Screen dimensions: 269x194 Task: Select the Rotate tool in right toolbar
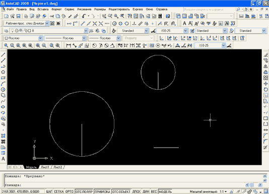(265, 90)
